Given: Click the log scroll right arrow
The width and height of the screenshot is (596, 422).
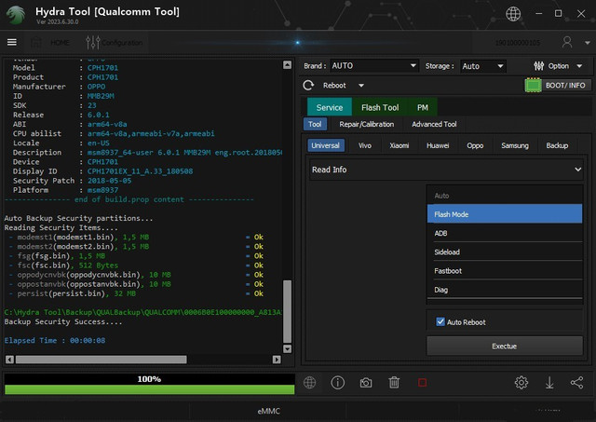Looking at the screenshot, I should 277,360.
